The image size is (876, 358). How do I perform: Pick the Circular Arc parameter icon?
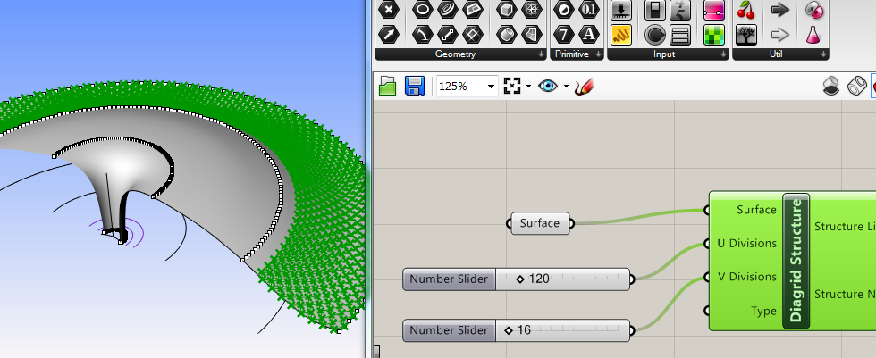pyautogui.click(x=422, y=35)
